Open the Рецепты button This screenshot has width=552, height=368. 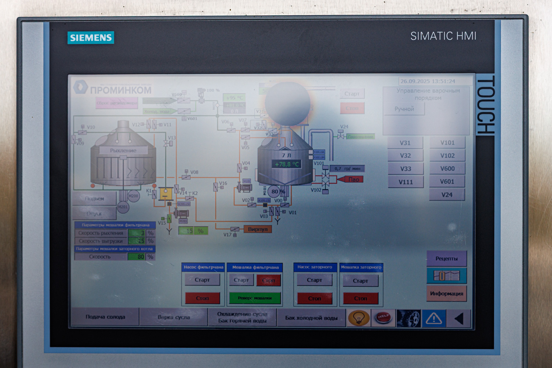click(x=446, y=259)
